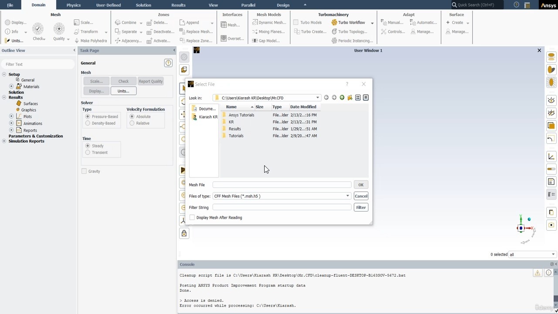This screenshot has width=558, height=314.
Task: Click the axes triad icon in right toolbar
Action: pyautogui.click(x=551, y=157)
